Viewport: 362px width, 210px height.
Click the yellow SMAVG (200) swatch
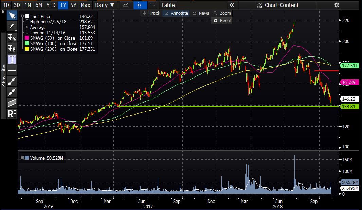point(27,49)
